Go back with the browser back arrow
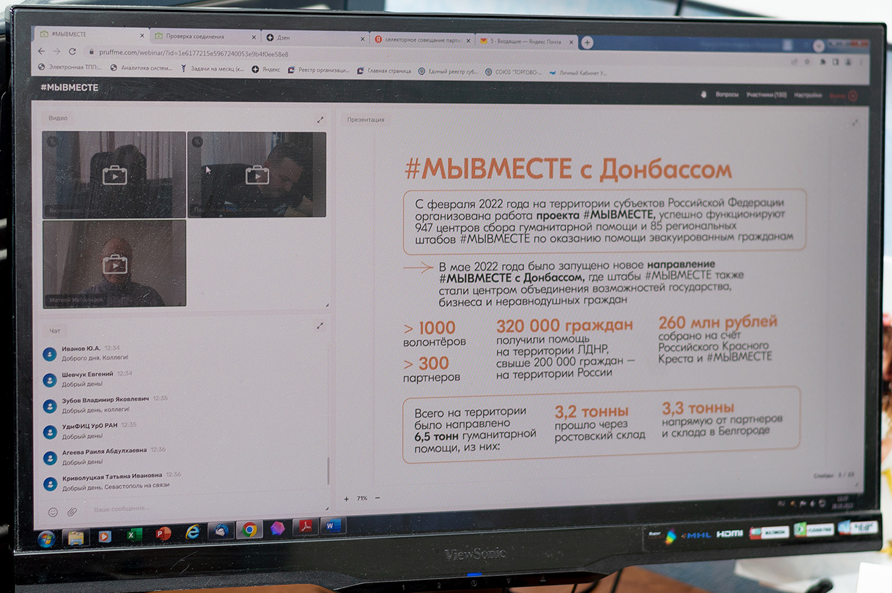Image resolution: width=892 pixels, height=593 pixels. coord(42,51)
